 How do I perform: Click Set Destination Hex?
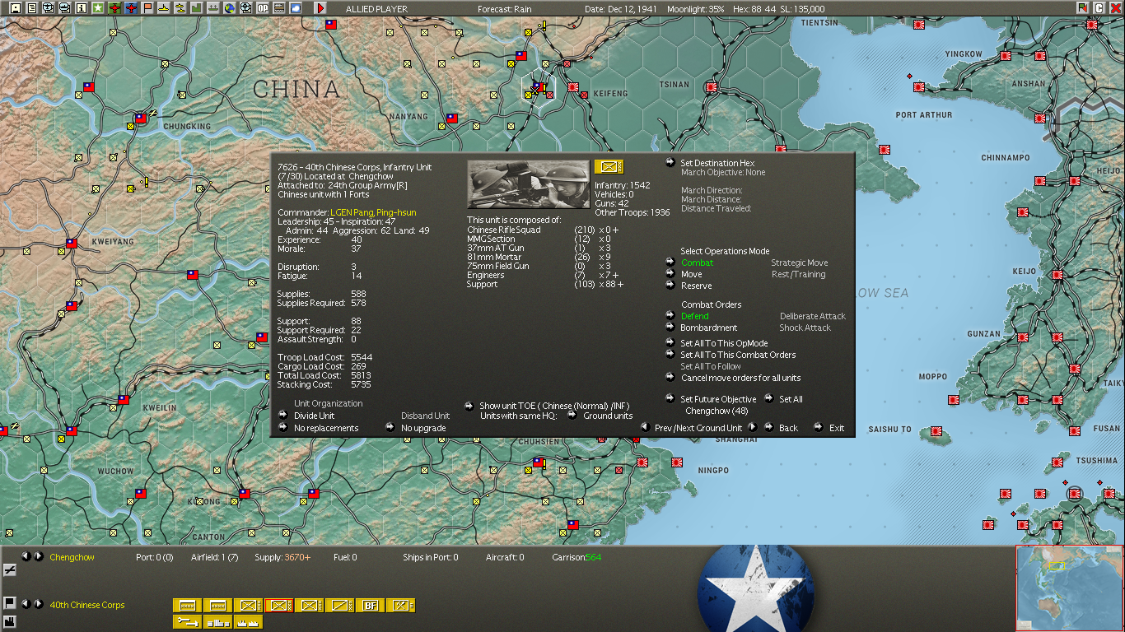[x=717, y=163]
